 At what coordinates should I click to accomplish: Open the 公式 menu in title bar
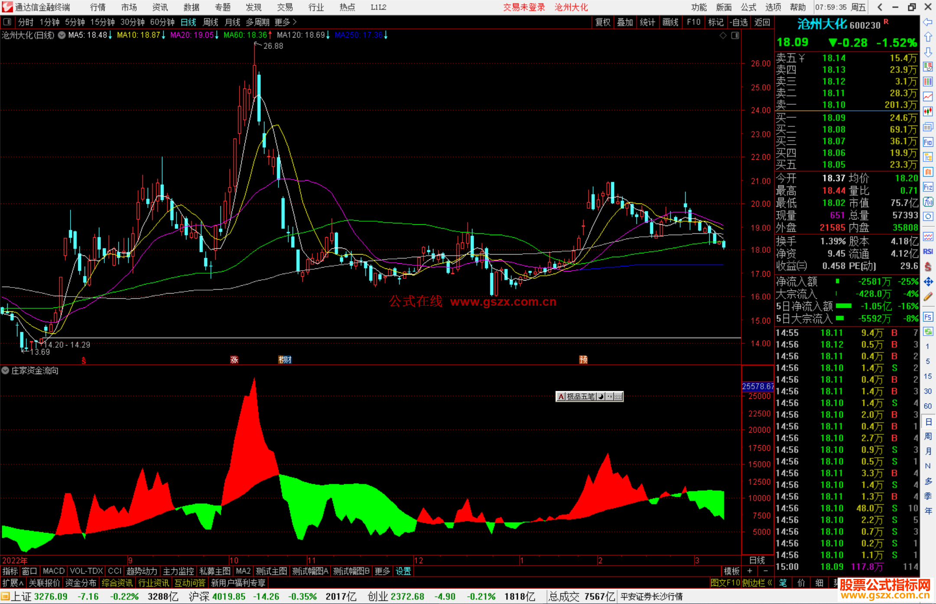click(x=748, y=7)
